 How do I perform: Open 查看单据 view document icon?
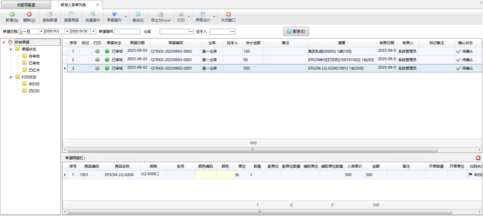71,15
